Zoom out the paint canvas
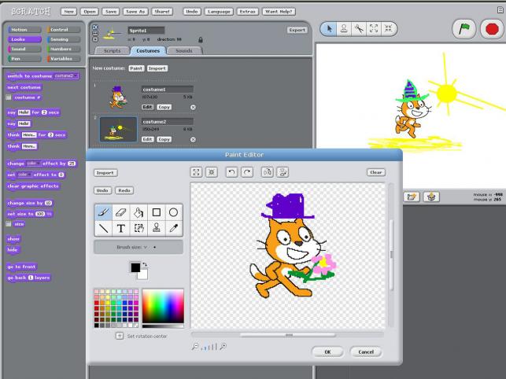506x379 pixels. pyautogui.click(x=194, y=347)
